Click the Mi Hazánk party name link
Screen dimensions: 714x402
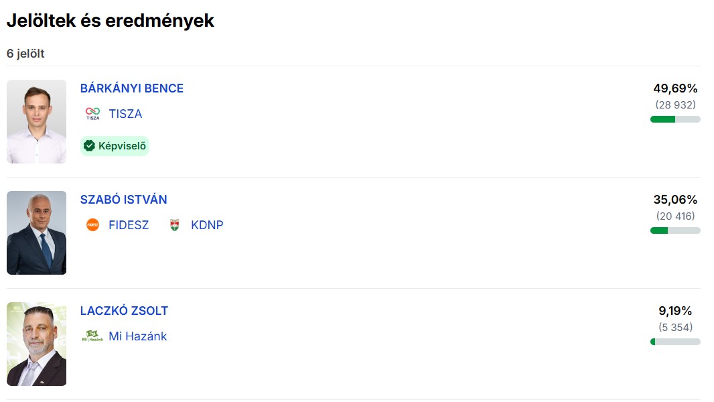pyautogui.click(x=138, y=336)
